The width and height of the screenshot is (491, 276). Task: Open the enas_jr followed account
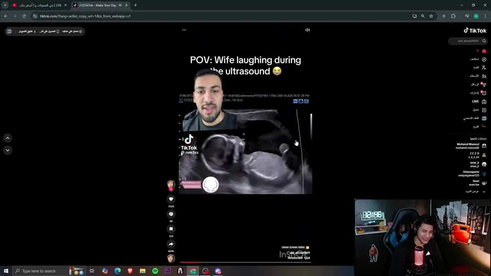pyautogui.click(x=478, y=164)
